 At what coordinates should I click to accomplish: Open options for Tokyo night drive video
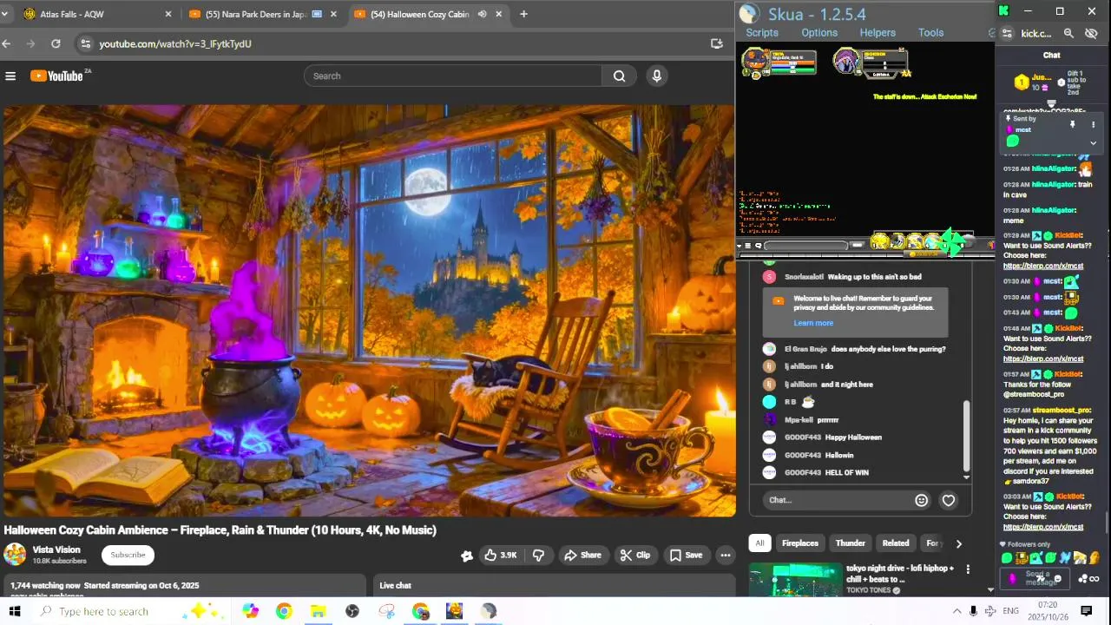pos(968,569)
